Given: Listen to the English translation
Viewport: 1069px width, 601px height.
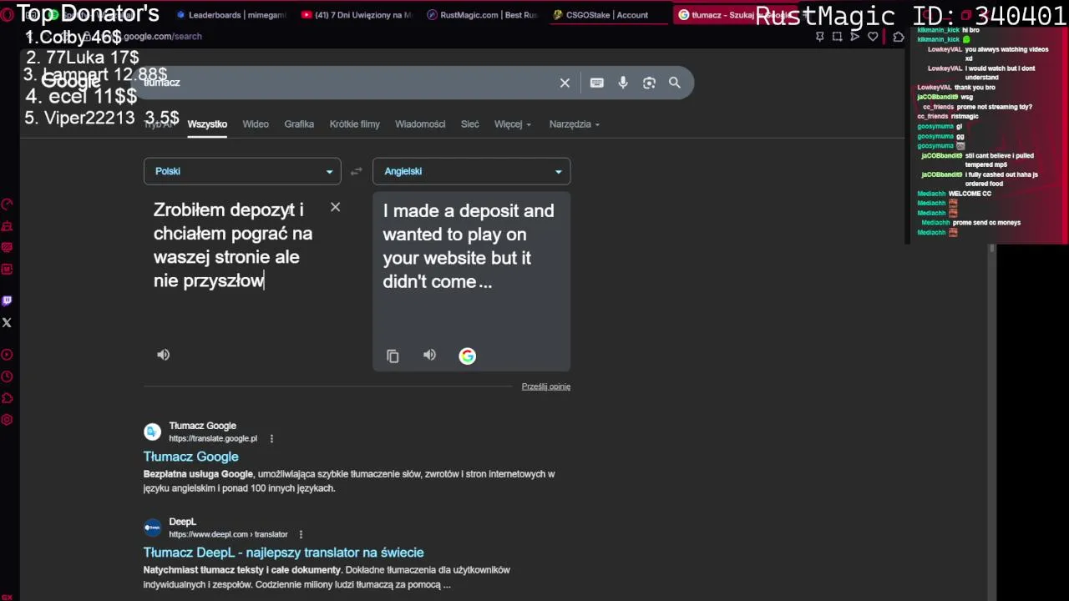Looking at the screenshot, I should click(429, 355).
